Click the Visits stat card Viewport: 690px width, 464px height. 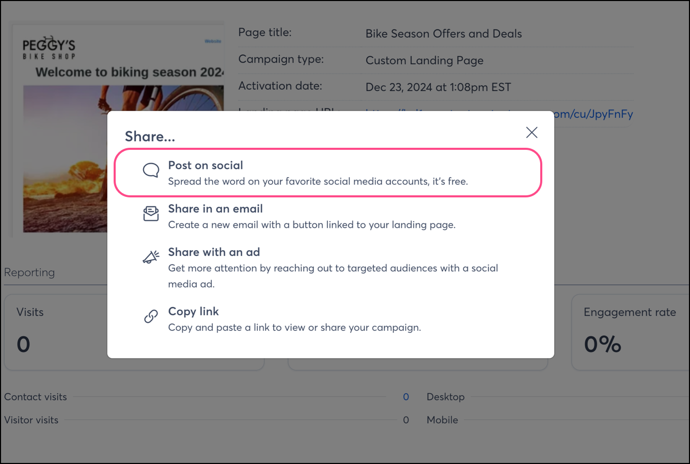click(x=56, y=332)
